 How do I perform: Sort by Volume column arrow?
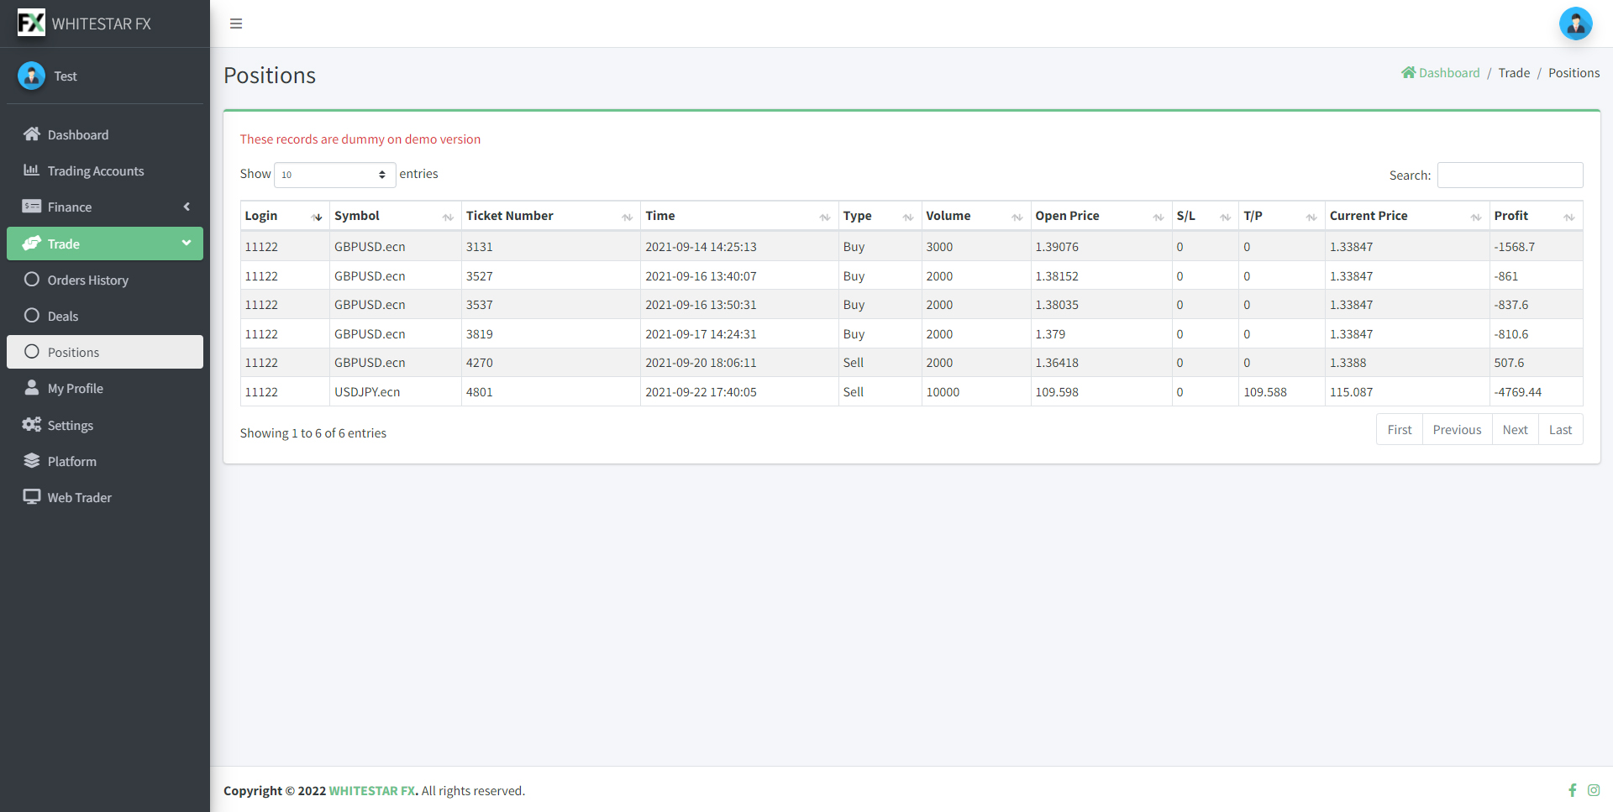(1017, 217)
